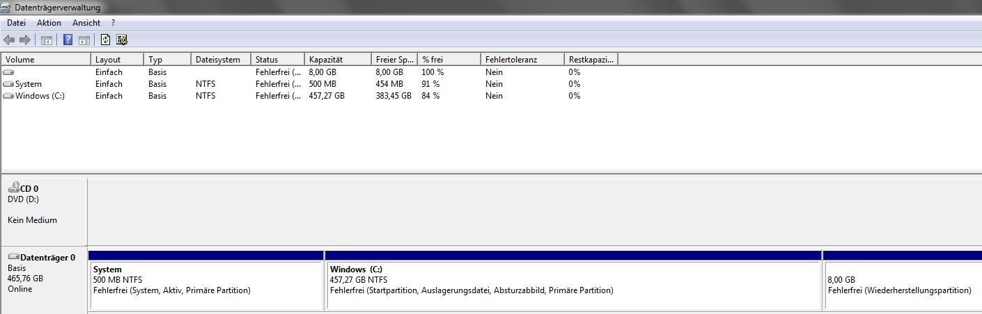Toggle the console tree pane icon
This screenshot has width=982, height=314.
[x=47, y=40]
